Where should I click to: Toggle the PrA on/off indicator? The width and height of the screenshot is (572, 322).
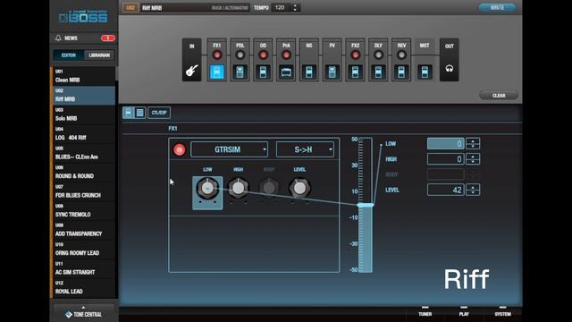pyautogui.click(x=286, y=55)
